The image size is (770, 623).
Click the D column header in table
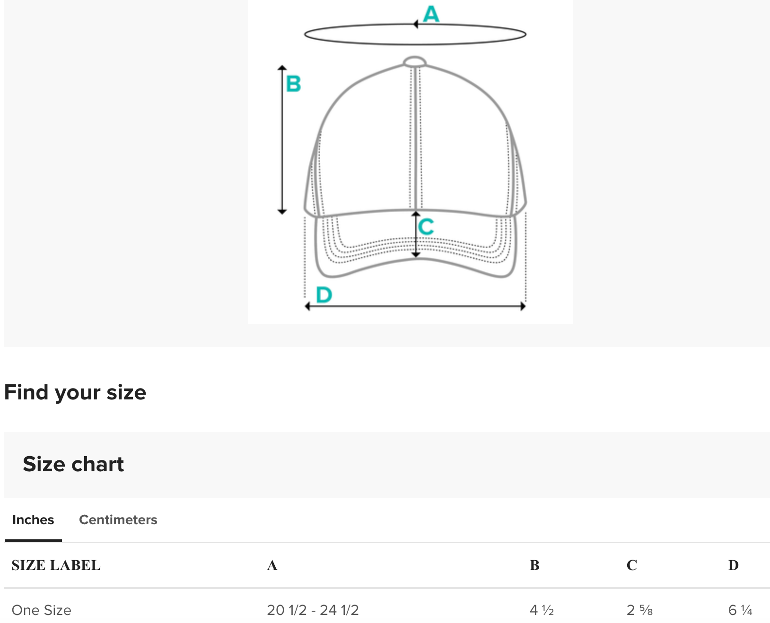[733, 565]
